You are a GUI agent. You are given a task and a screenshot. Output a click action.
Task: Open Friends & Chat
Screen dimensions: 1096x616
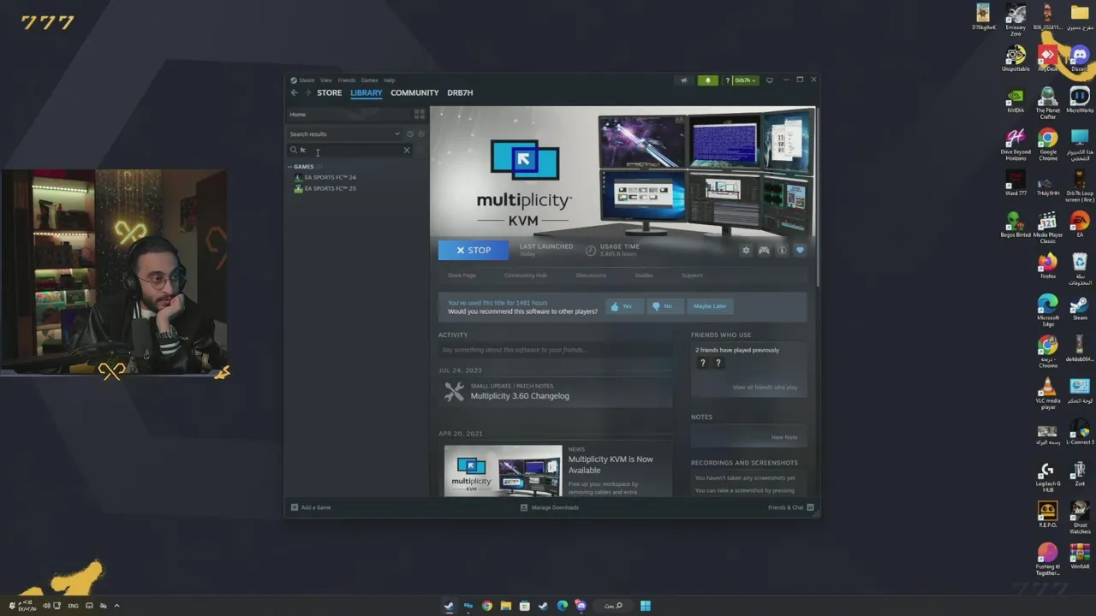pos(791,507)
